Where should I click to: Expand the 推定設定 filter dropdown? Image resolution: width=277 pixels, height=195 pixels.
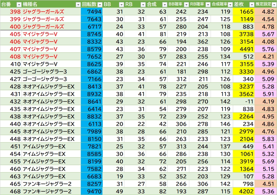(274, 4)
